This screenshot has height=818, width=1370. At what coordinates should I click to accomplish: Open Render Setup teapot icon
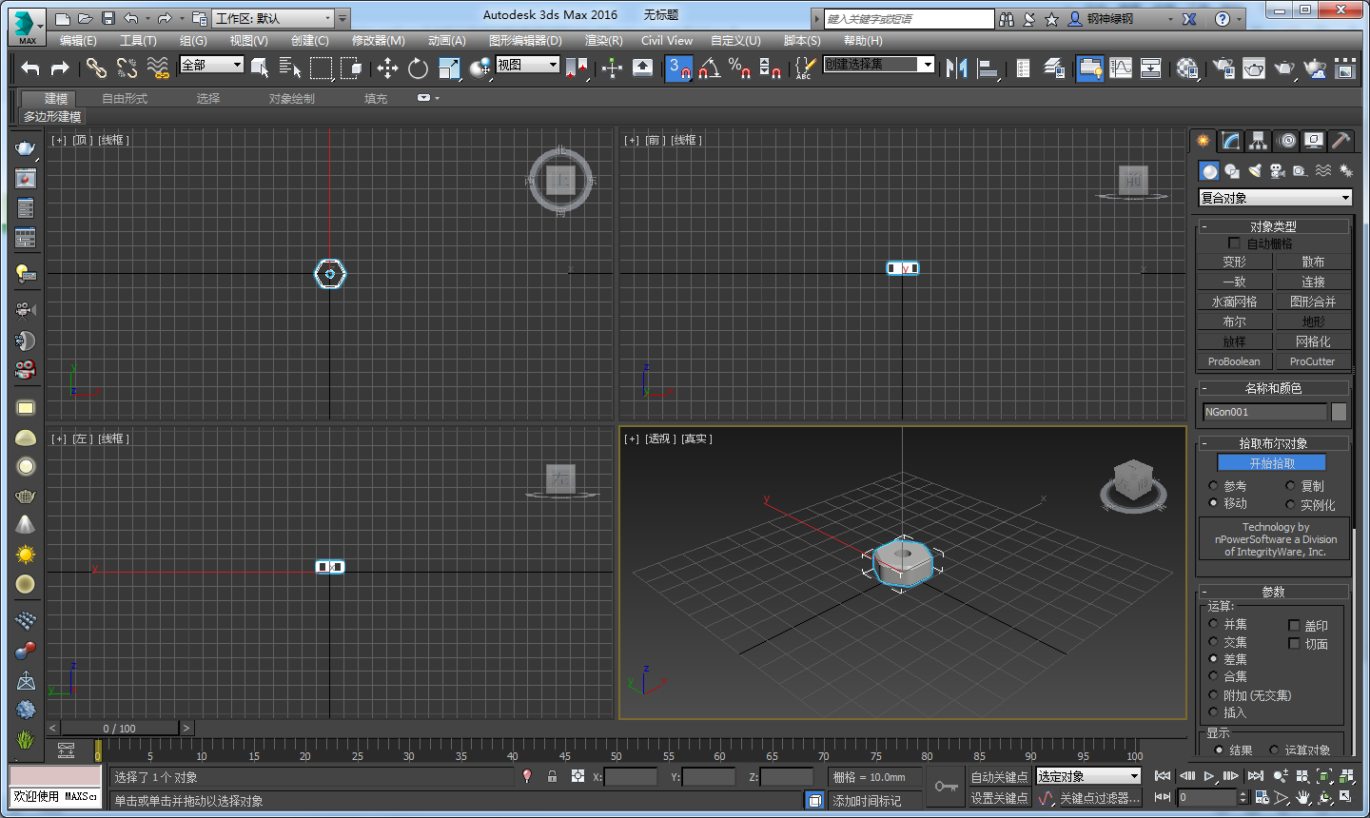tap(1224, 68)
